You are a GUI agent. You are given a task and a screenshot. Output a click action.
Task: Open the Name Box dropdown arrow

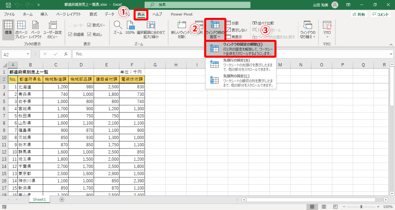28,54
